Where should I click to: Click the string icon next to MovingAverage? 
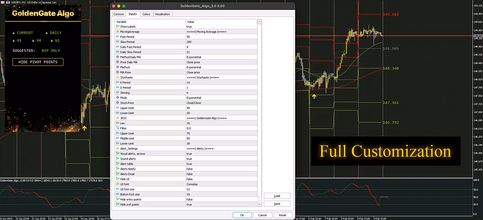(x=117, y=32)
